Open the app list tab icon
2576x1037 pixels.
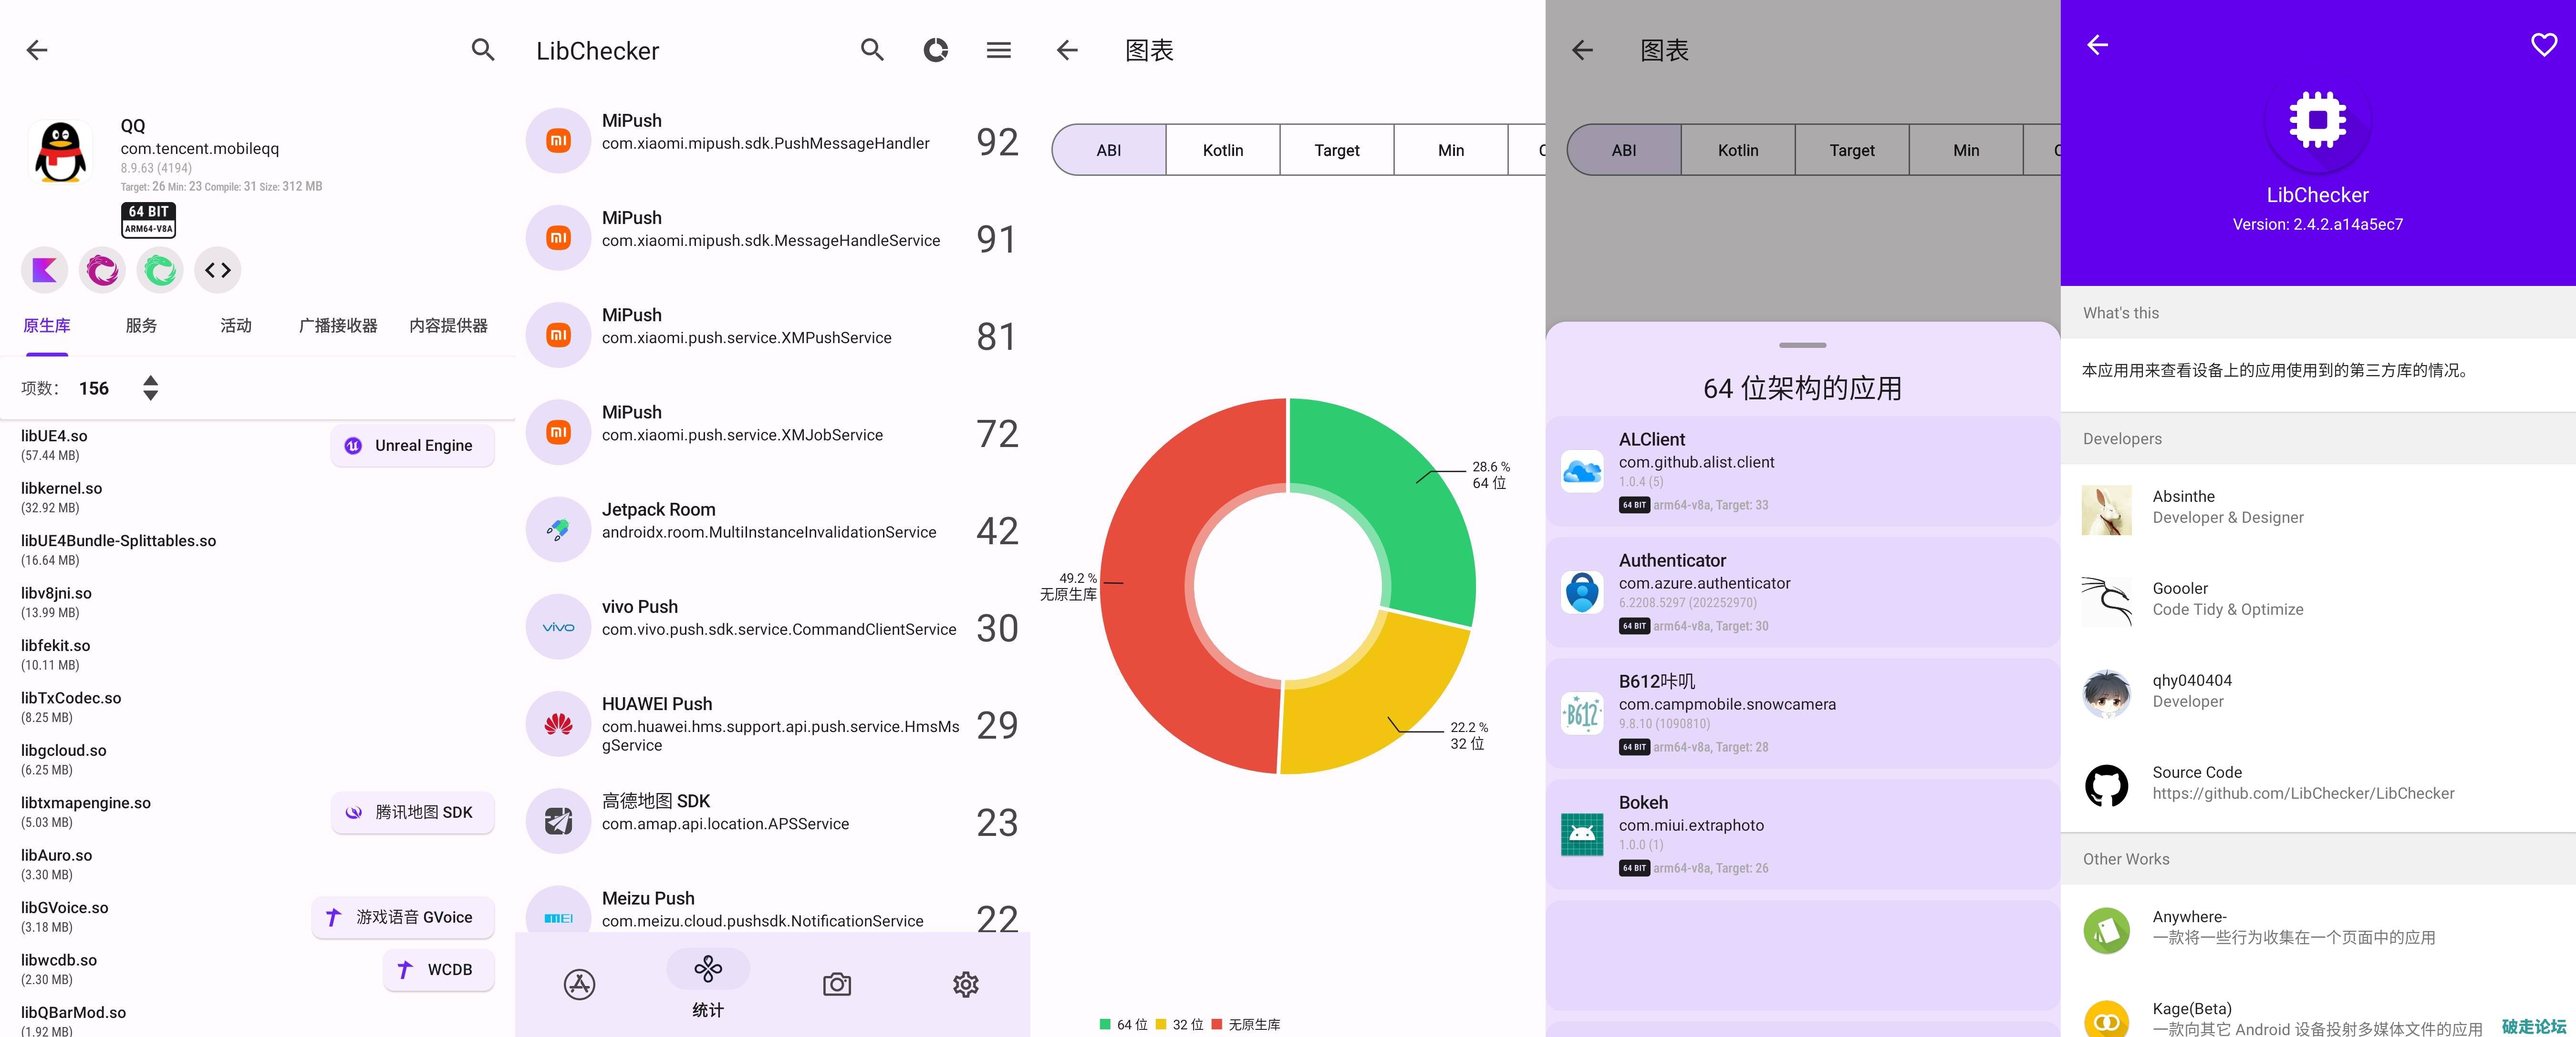tap(579, 984)
